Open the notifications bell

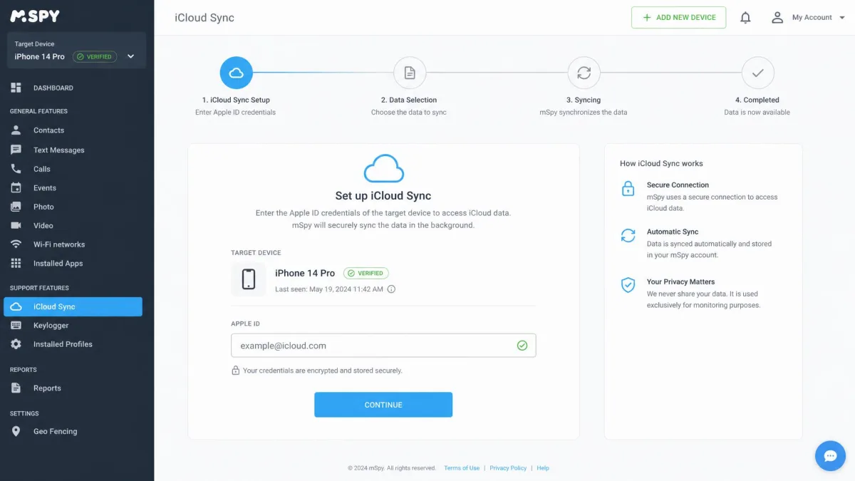point(745,18)
